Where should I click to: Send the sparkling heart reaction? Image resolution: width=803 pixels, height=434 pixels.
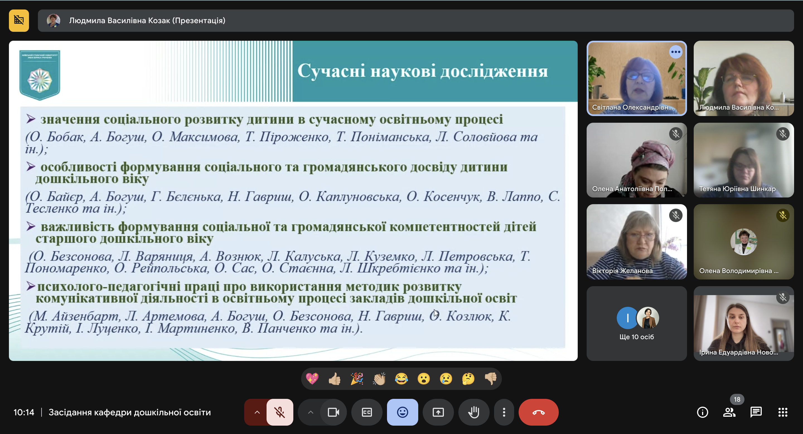(x=312, y=379)
